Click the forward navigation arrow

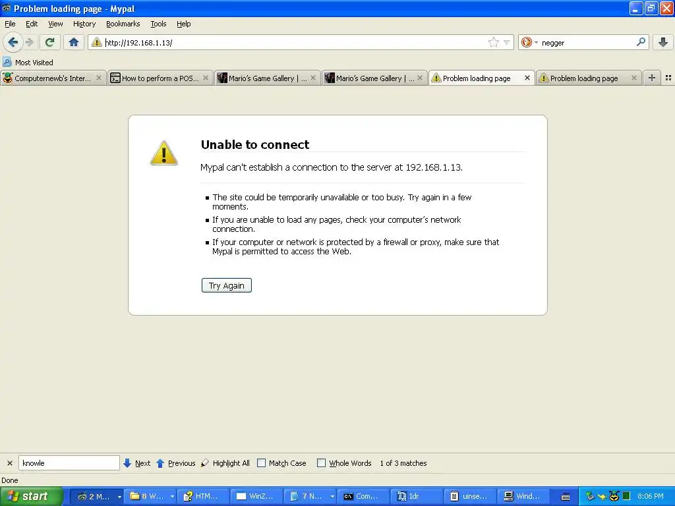coord(29,42)
